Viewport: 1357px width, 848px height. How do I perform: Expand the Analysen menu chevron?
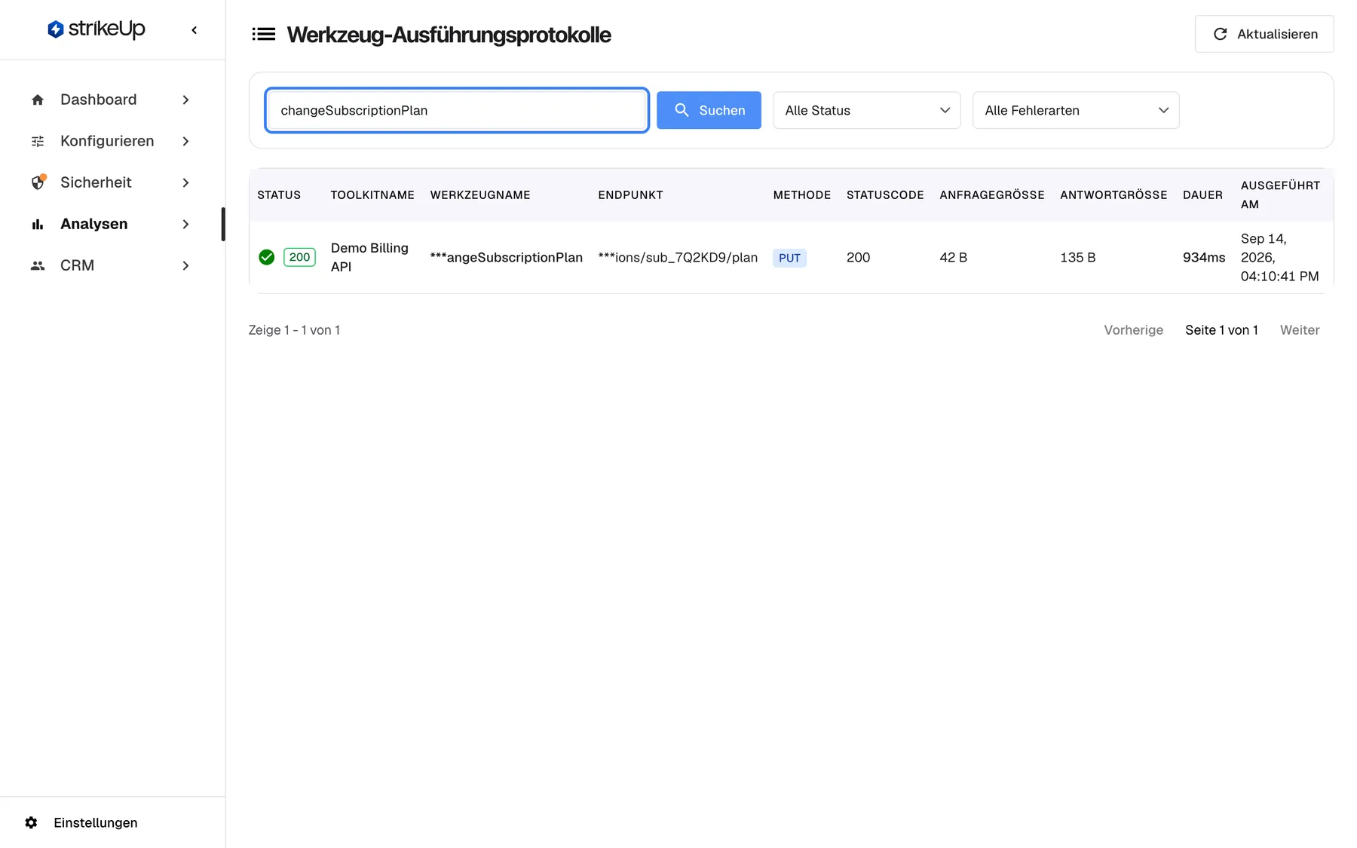tap(185, 224)
